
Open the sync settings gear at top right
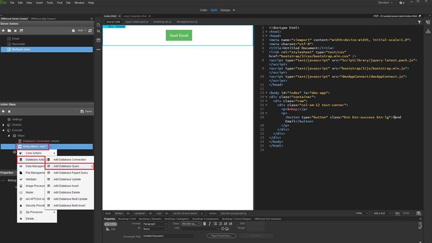(x=401, y=3)
